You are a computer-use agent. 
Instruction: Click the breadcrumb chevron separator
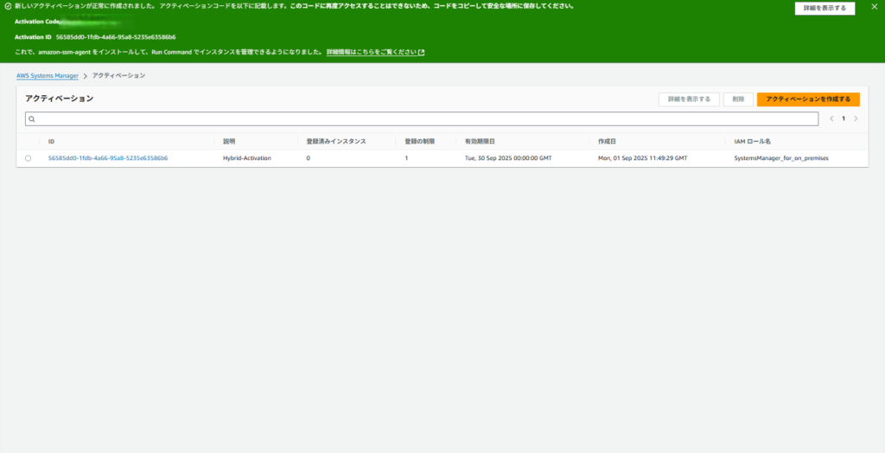click(x=86, y=76)
